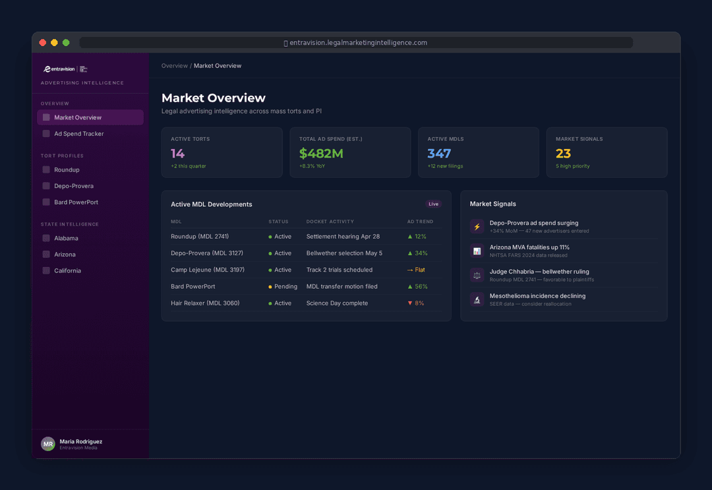Select Arizona state intelligence
This screenshot has height=490, width=712.
(x=90, y=255)
